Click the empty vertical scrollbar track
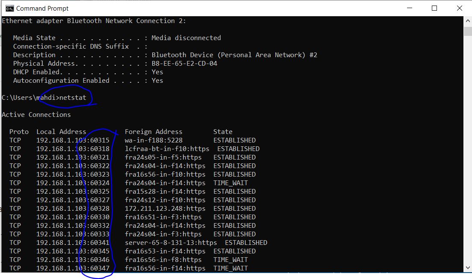The width and height of the screenshot is (472, 279). tap(468, 149)
